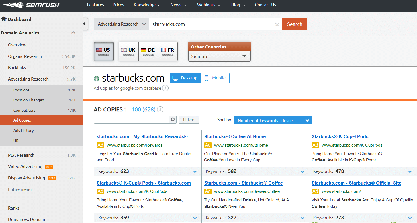Open Position Changes in the sidebar
Image resolution: width=417 pixels, height=223 pixels.
(28, 100)
